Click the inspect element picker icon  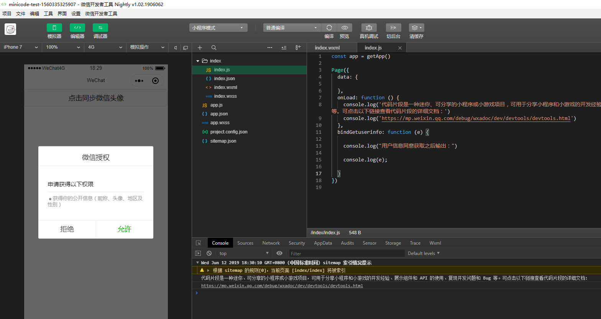click(x=199, y=243)
